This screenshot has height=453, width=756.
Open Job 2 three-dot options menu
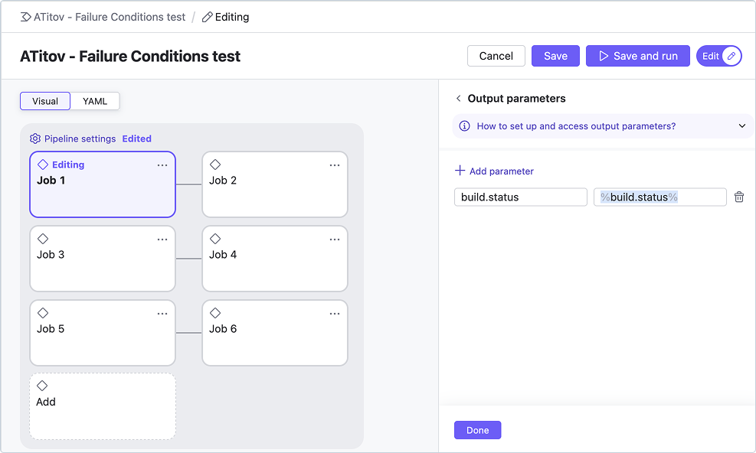(335, 165)
